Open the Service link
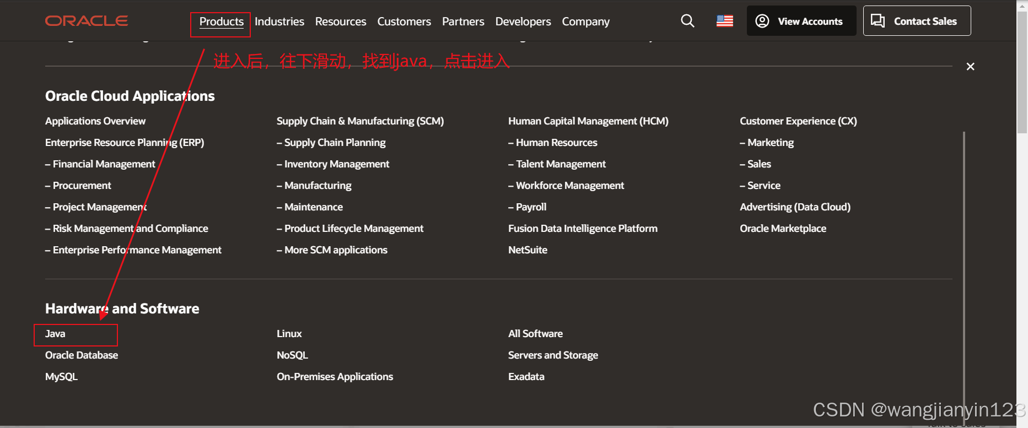The image size is (1028, 428). click(760, 186)
